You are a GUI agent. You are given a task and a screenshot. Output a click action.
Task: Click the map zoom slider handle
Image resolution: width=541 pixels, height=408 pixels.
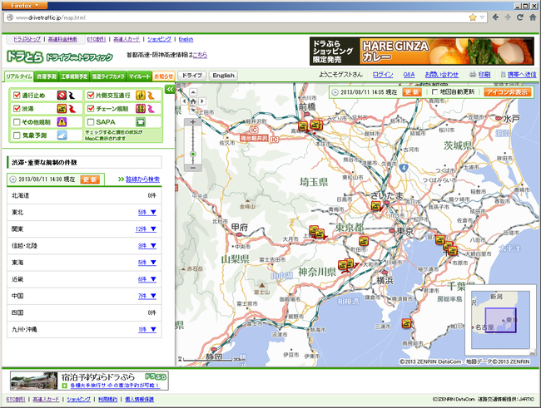click(x=193, y=154)
